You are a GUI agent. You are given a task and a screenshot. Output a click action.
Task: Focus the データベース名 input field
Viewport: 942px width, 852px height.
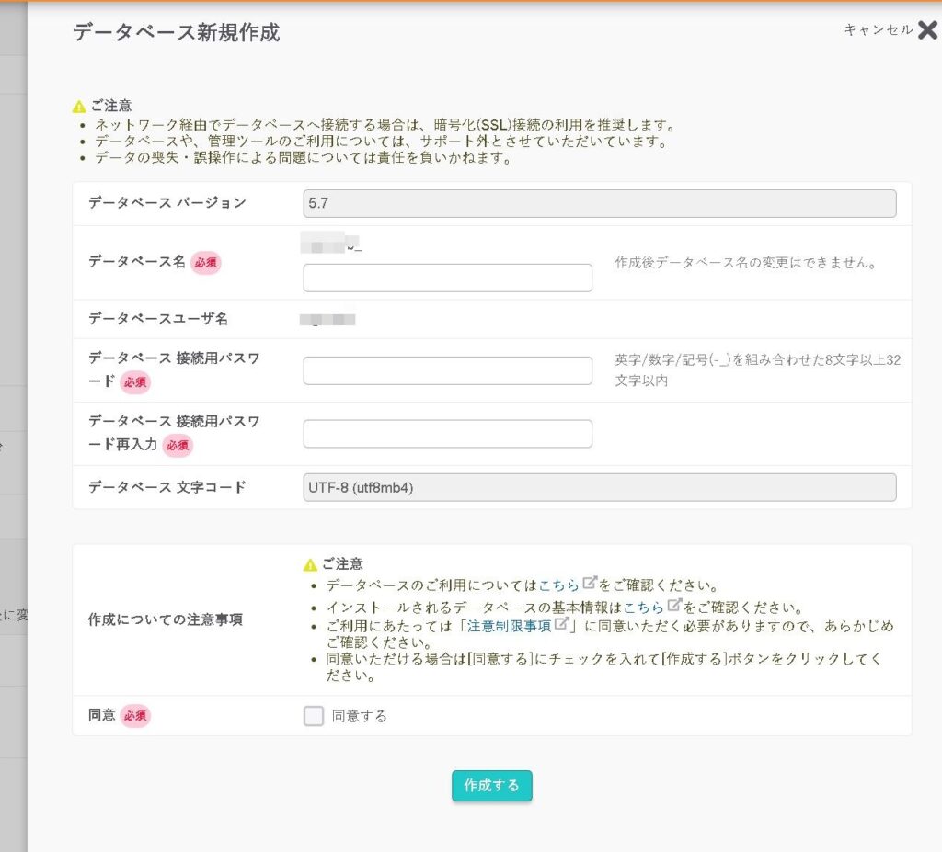447,278
